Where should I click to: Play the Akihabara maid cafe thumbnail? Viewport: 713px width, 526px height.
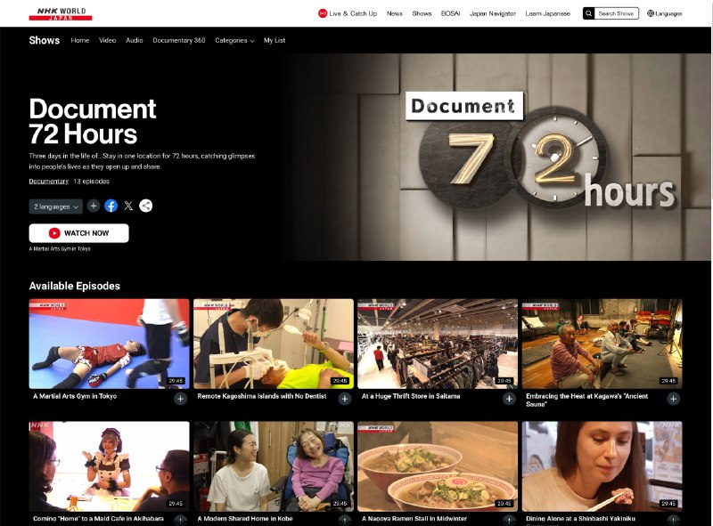pyautogui.click(x=109, y=466)
